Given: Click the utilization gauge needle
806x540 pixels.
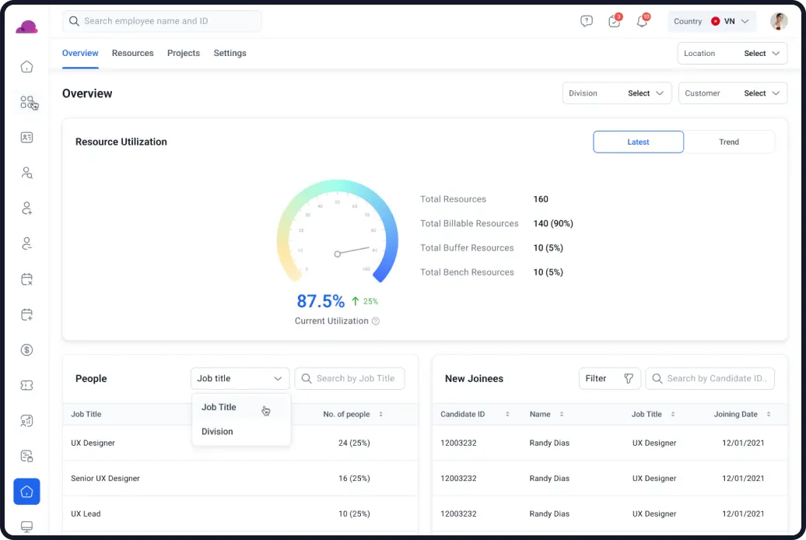Looking at the screenshot, I should coord(352,251).
